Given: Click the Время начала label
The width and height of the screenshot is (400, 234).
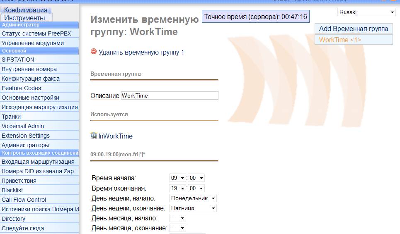Looking at the screenshot, I should pos(114,178).
